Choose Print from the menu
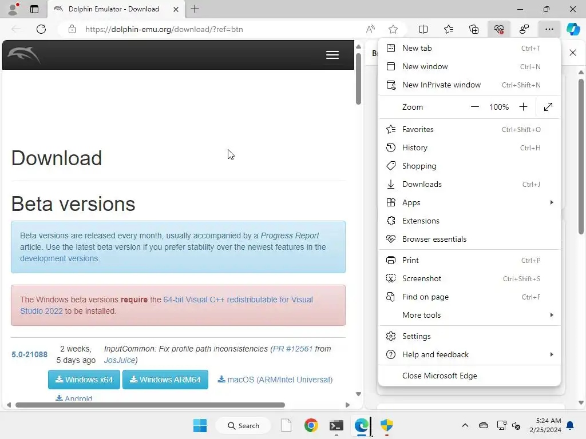This screenshot has height=439, width=586. 469,261
